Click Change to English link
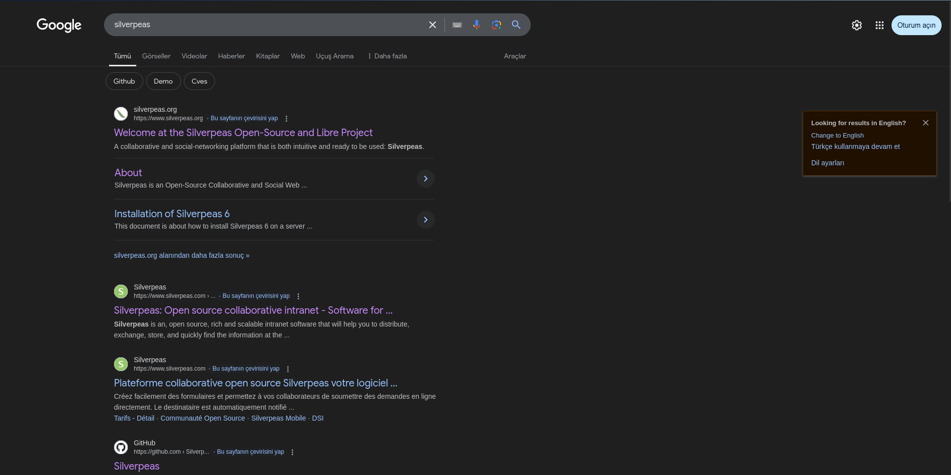951x475 pixels. [x=837, y=136]
